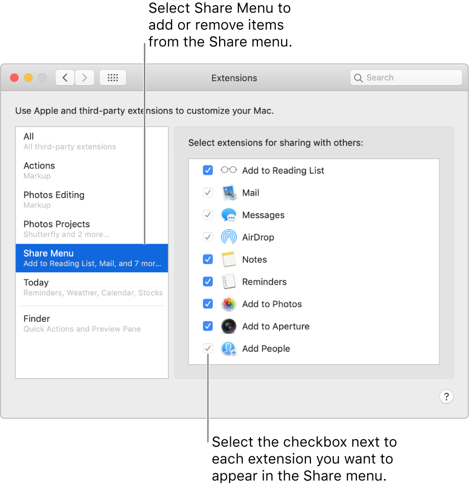Click the Add to Photos flower icon
The height and width of the screenshot is (487, 470).
click(228, 304)
